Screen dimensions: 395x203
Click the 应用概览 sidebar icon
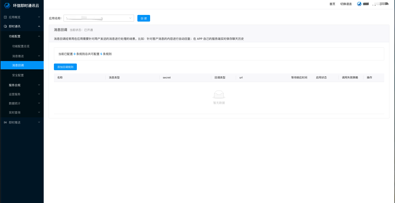[5, 17]
